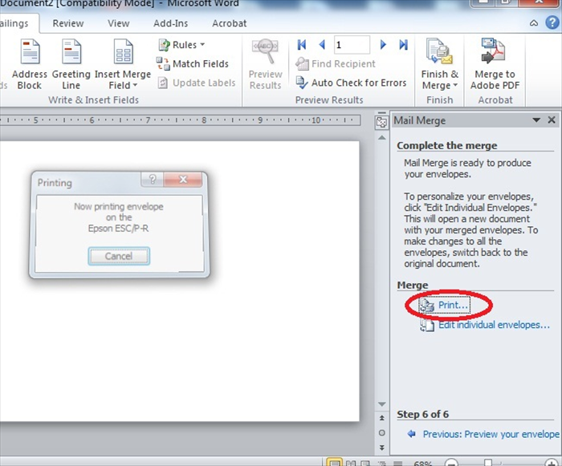
Task: Open Word Help
Action: 552,23
